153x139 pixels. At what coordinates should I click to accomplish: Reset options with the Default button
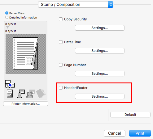click(130, 115)
